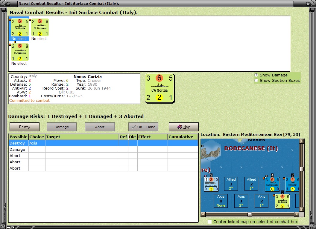The width and height of the screenshot is (316, 229).
Task: Click the Effect column header
Action: tap(153, 137)
